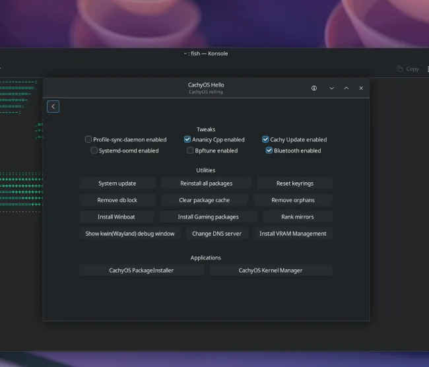Open Change DNS server
The height and width of the screenshot is (367, 429).
pyautogui.click(x=216, y=234)
